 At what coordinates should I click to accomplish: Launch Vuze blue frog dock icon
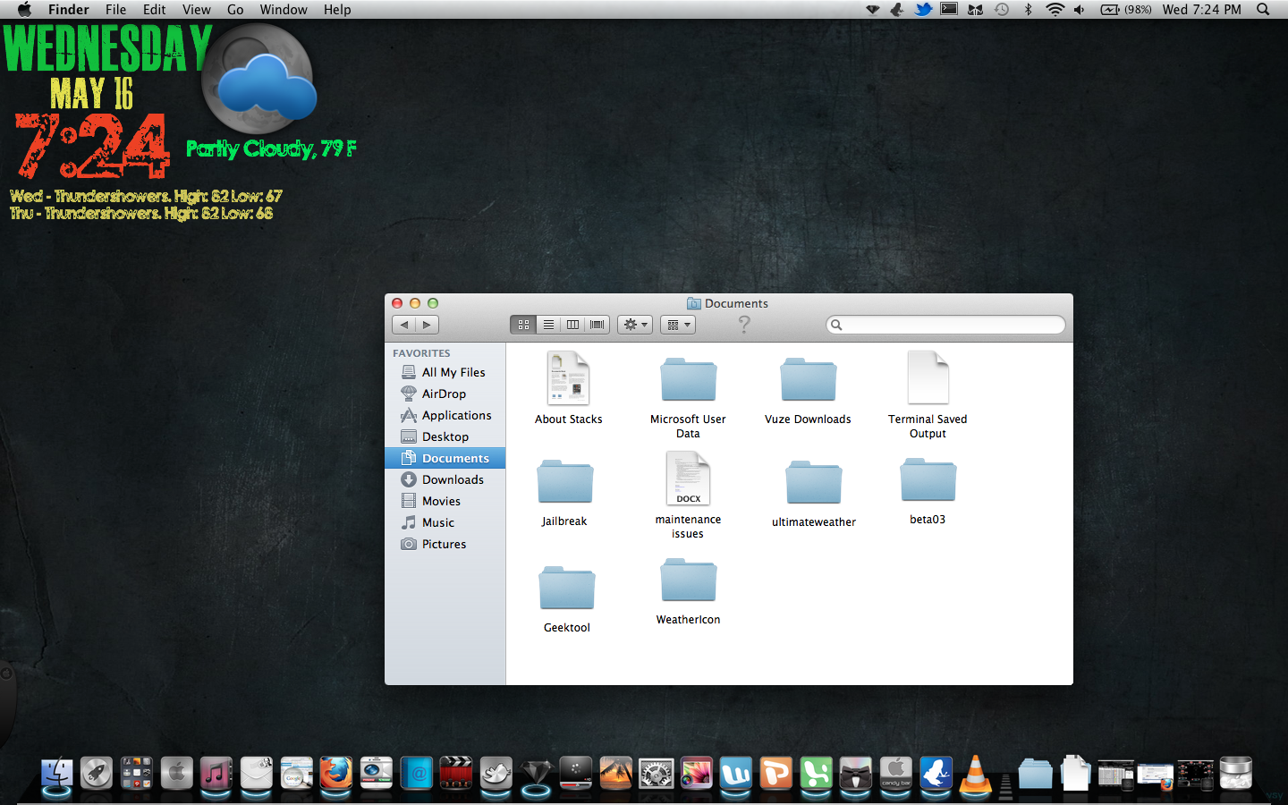click(936, 773)
